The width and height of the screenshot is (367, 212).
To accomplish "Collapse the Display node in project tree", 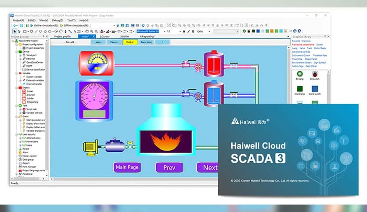I will pos(17,88).
